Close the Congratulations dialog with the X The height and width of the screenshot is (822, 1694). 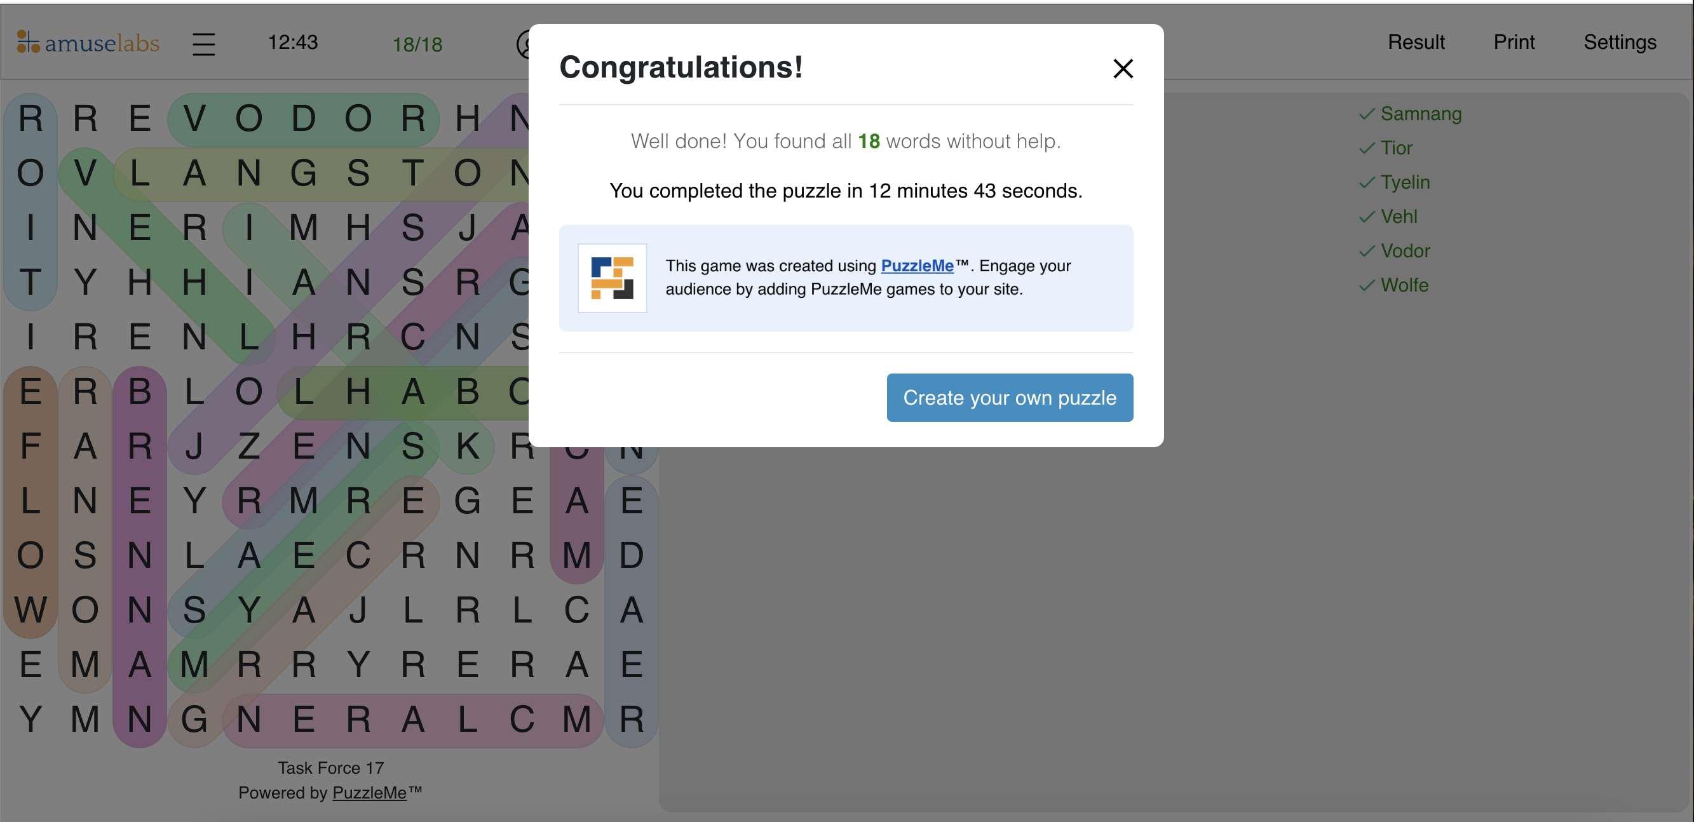[1123, 69]
